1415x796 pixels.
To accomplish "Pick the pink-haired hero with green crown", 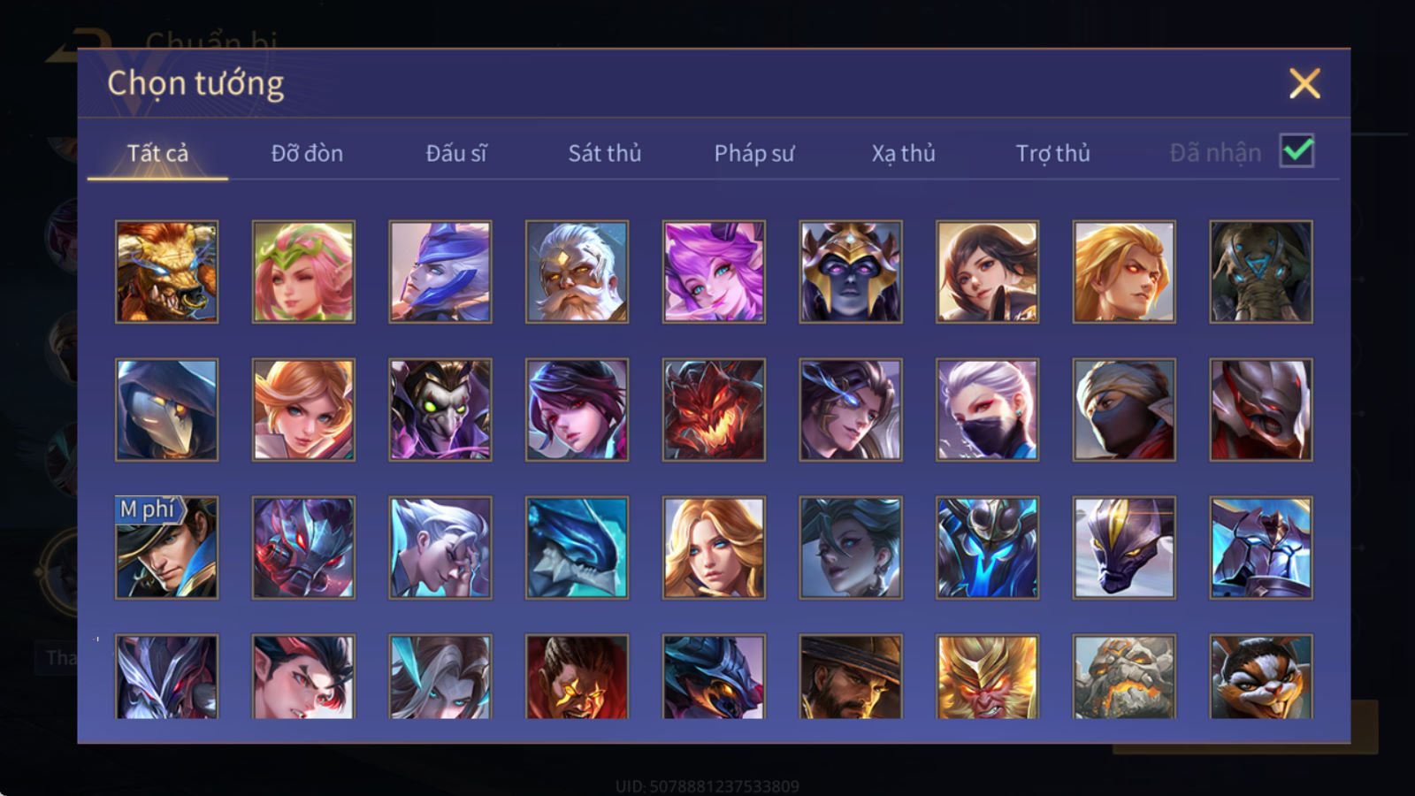I will (303, 272).
